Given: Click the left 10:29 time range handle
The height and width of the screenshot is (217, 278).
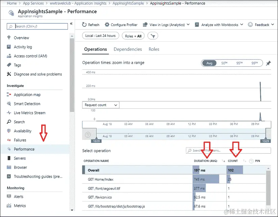Looking at the screenshot, I should tap(96, 141).
